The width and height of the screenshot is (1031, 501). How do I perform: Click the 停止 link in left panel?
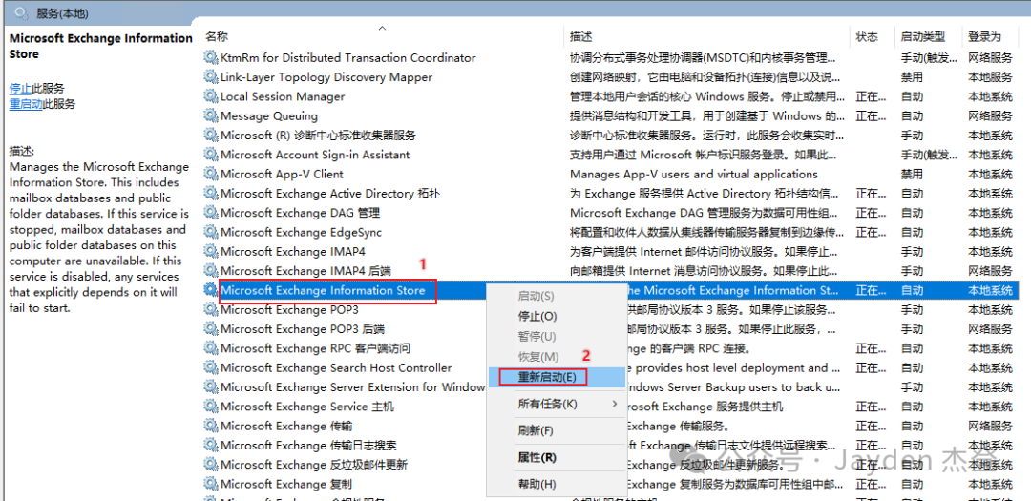(20, 88)
